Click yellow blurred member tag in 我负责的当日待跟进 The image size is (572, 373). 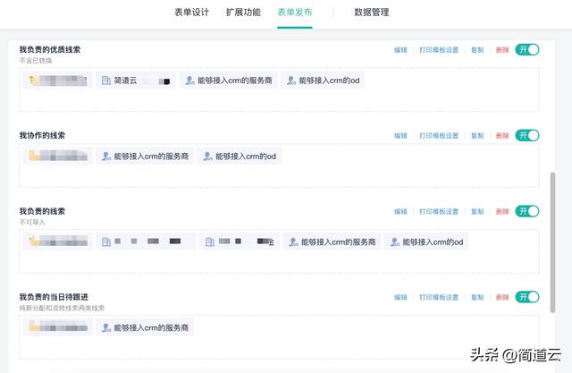57,327
